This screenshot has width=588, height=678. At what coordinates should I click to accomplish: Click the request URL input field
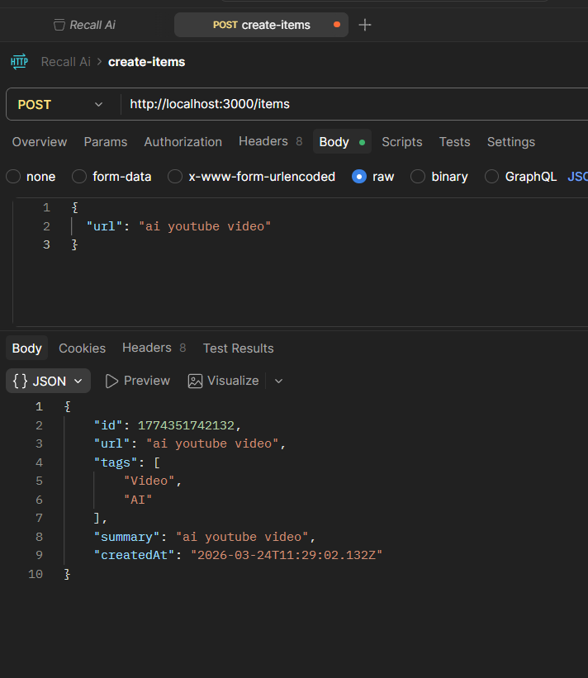point(354,104)
